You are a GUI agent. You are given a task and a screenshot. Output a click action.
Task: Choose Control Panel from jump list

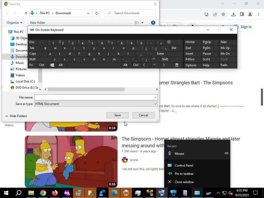(197, 166)
